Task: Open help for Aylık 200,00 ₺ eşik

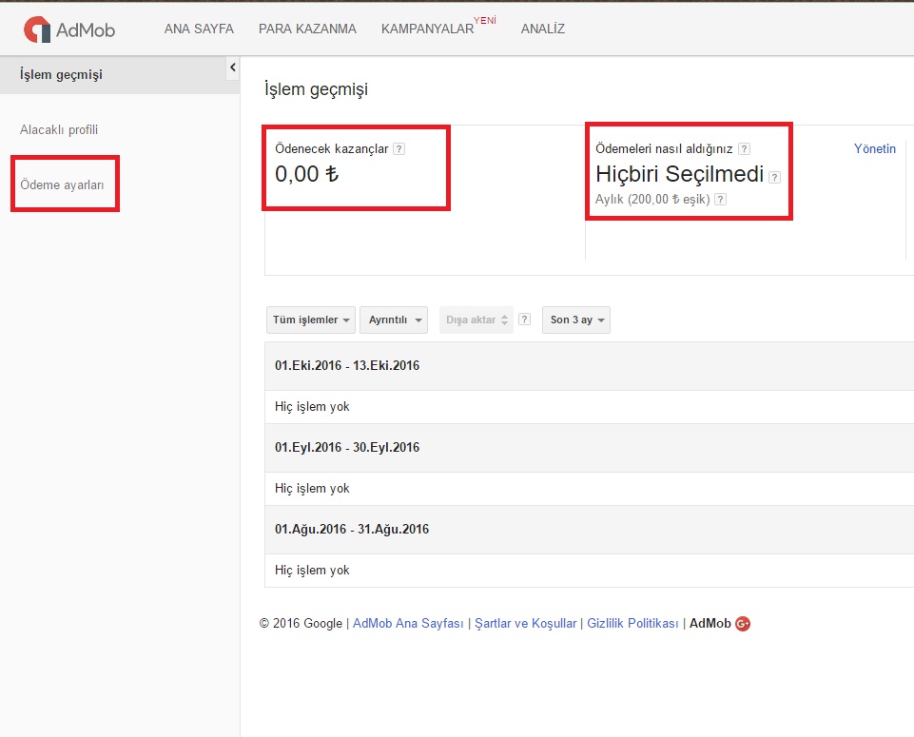Action: click(721, 200)
